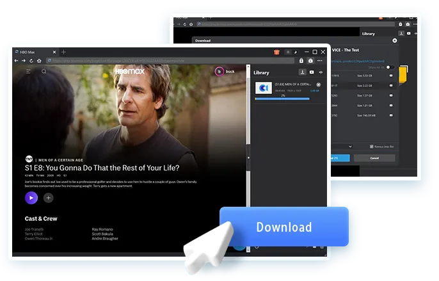Close the HBO Max tab
Screen dimensions: 439x281
click(54, 52)
